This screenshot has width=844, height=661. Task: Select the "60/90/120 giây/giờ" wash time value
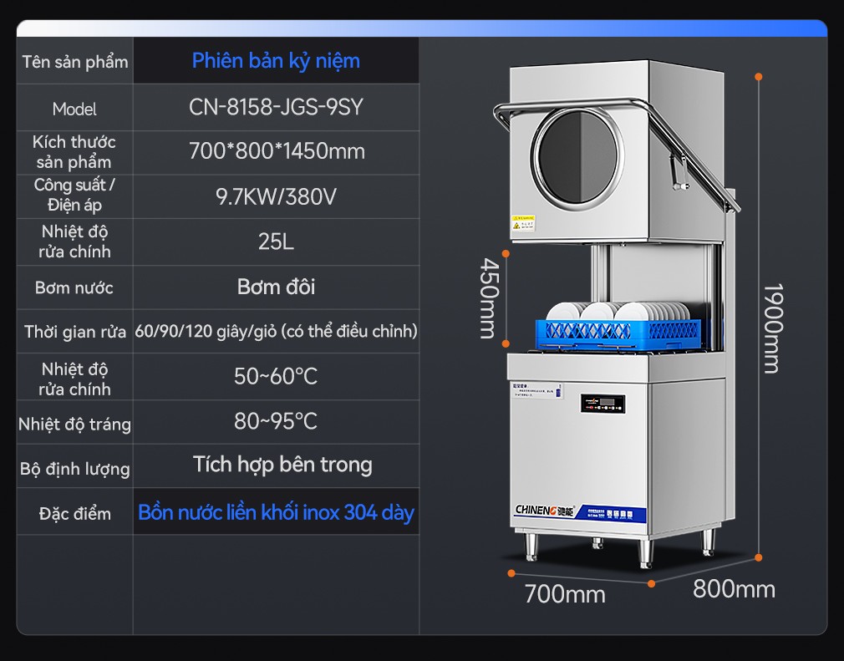276,331
